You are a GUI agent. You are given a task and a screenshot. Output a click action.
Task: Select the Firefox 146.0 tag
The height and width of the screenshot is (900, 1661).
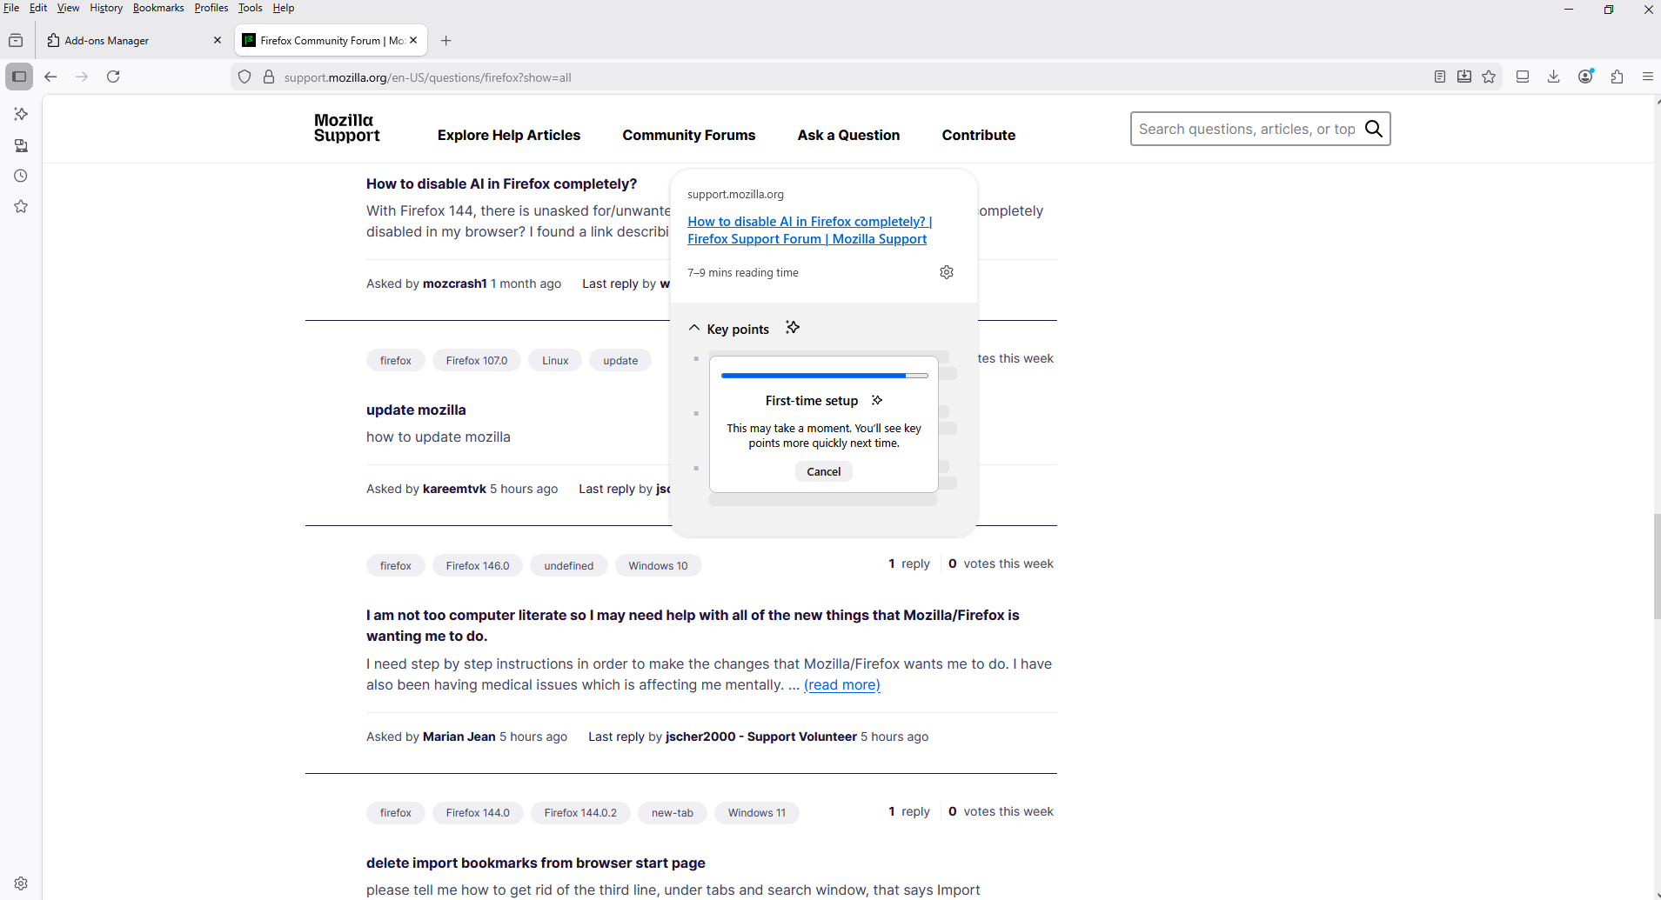[478, 566]
